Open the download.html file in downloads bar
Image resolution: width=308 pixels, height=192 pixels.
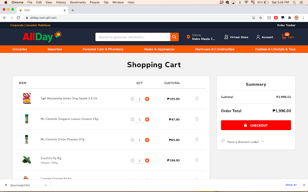click(x=20, y=185)
